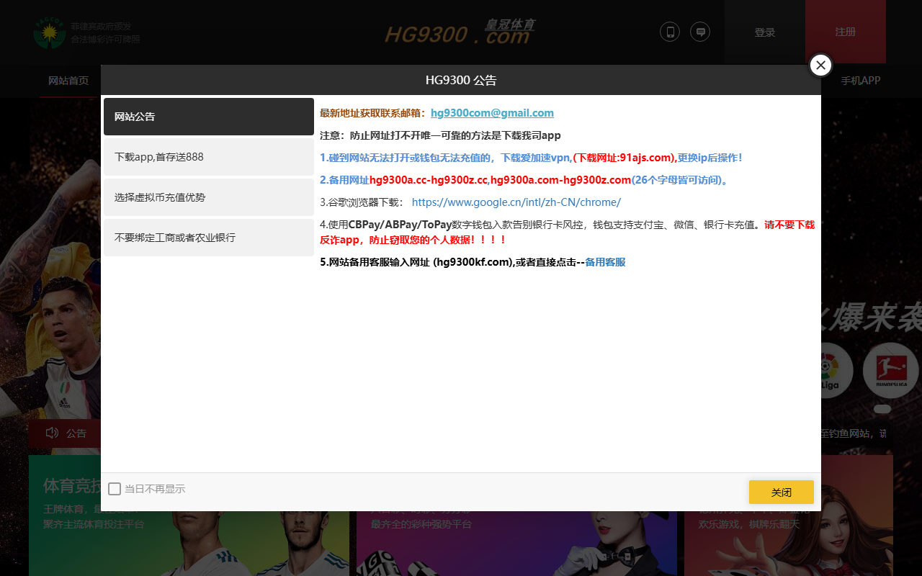Click the carousel indicator pill below league logos
This screenshot has width=922, height=576.
click(882, 409)
